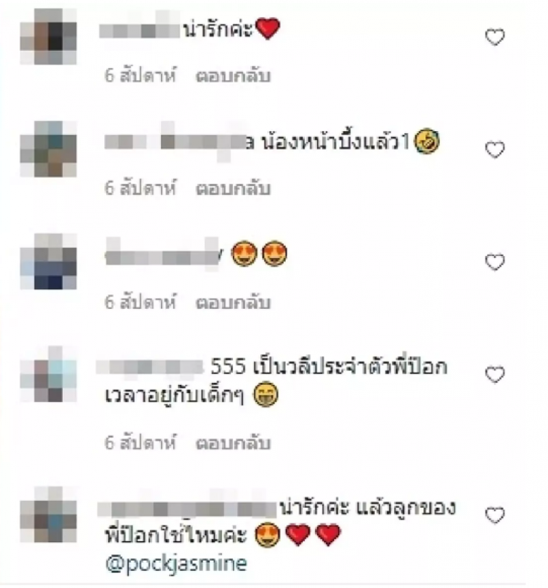
Task: Reply to the '555 เป็นวลีประจำตัวพี่ป๊อก' comment
Action: tap(233, 443)
